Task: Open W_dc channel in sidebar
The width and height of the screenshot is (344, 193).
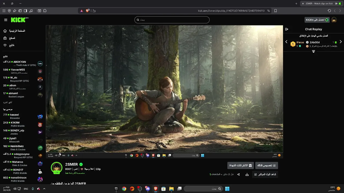Action: (23, 79)
